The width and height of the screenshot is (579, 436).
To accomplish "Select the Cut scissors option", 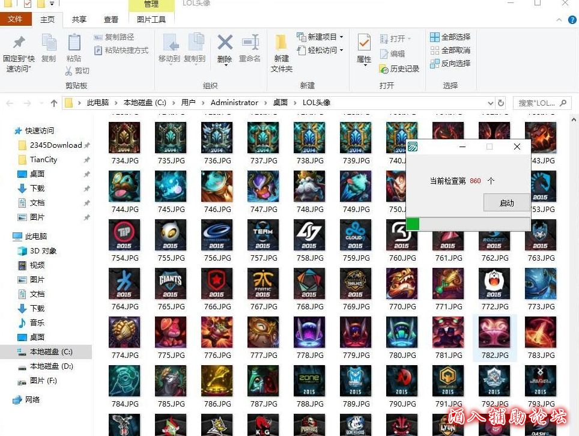I will (77, 70).
